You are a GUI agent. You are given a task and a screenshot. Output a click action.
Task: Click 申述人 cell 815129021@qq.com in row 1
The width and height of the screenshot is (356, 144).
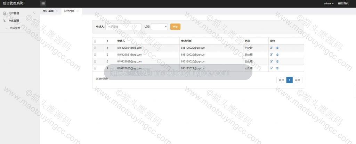(129, 48)
